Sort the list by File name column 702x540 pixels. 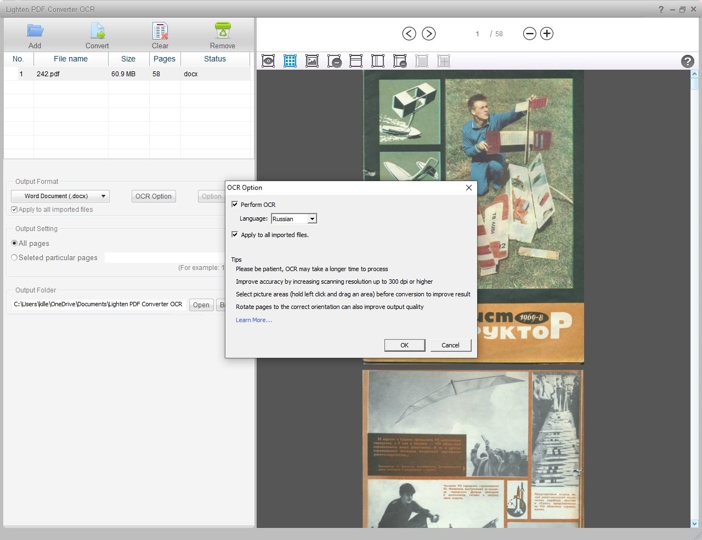coord(71,59)
